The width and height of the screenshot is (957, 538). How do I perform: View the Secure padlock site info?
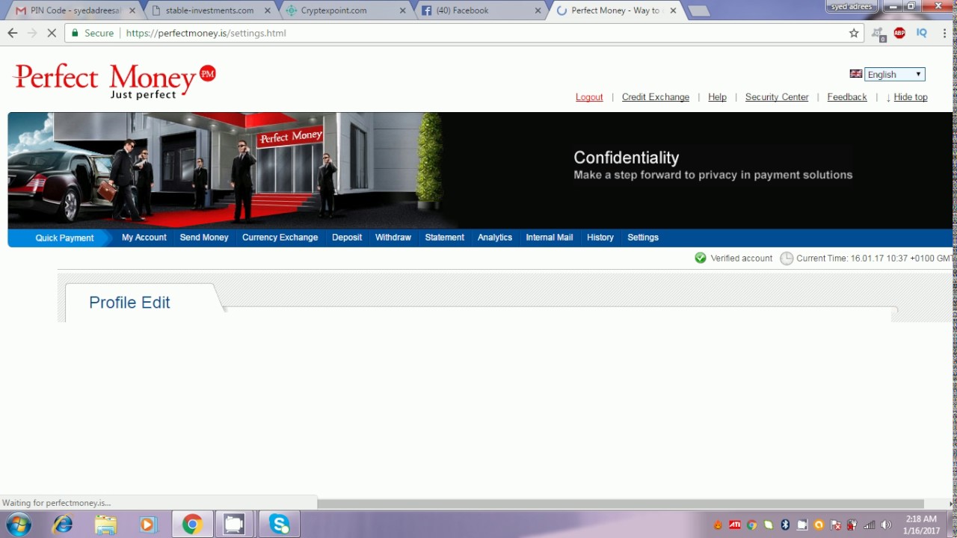point(93,33)
